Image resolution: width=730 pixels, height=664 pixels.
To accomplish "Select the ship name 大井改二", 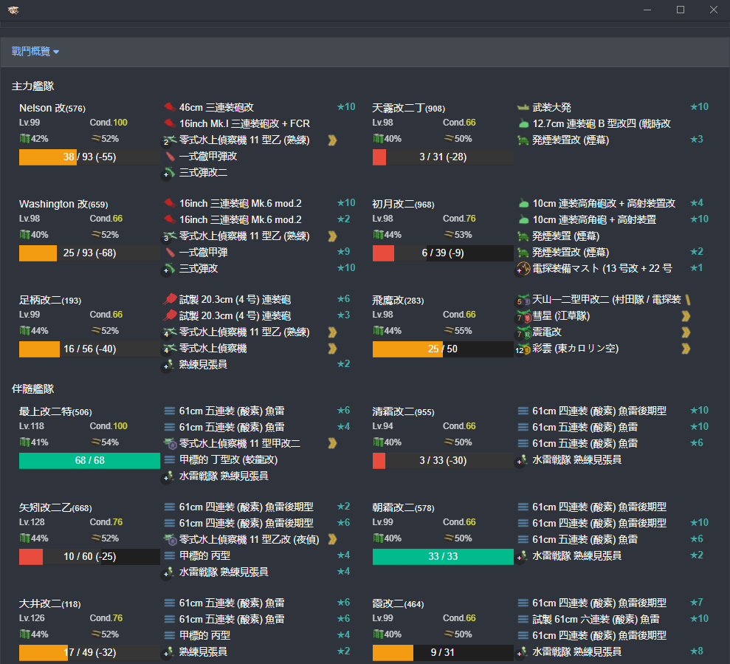I will 40,604.
